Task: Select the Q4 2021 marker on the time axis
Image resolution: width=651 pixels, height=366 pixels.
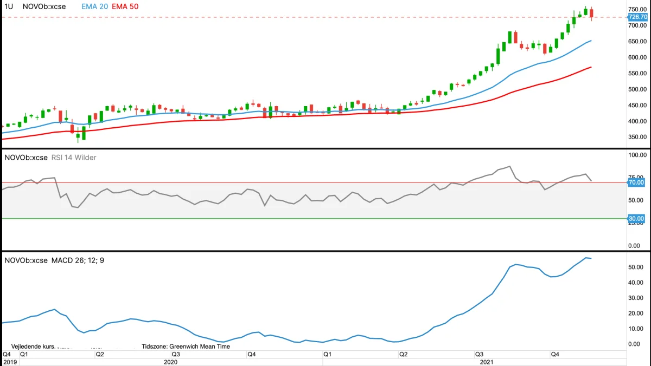Action: [x=556, y=355]
